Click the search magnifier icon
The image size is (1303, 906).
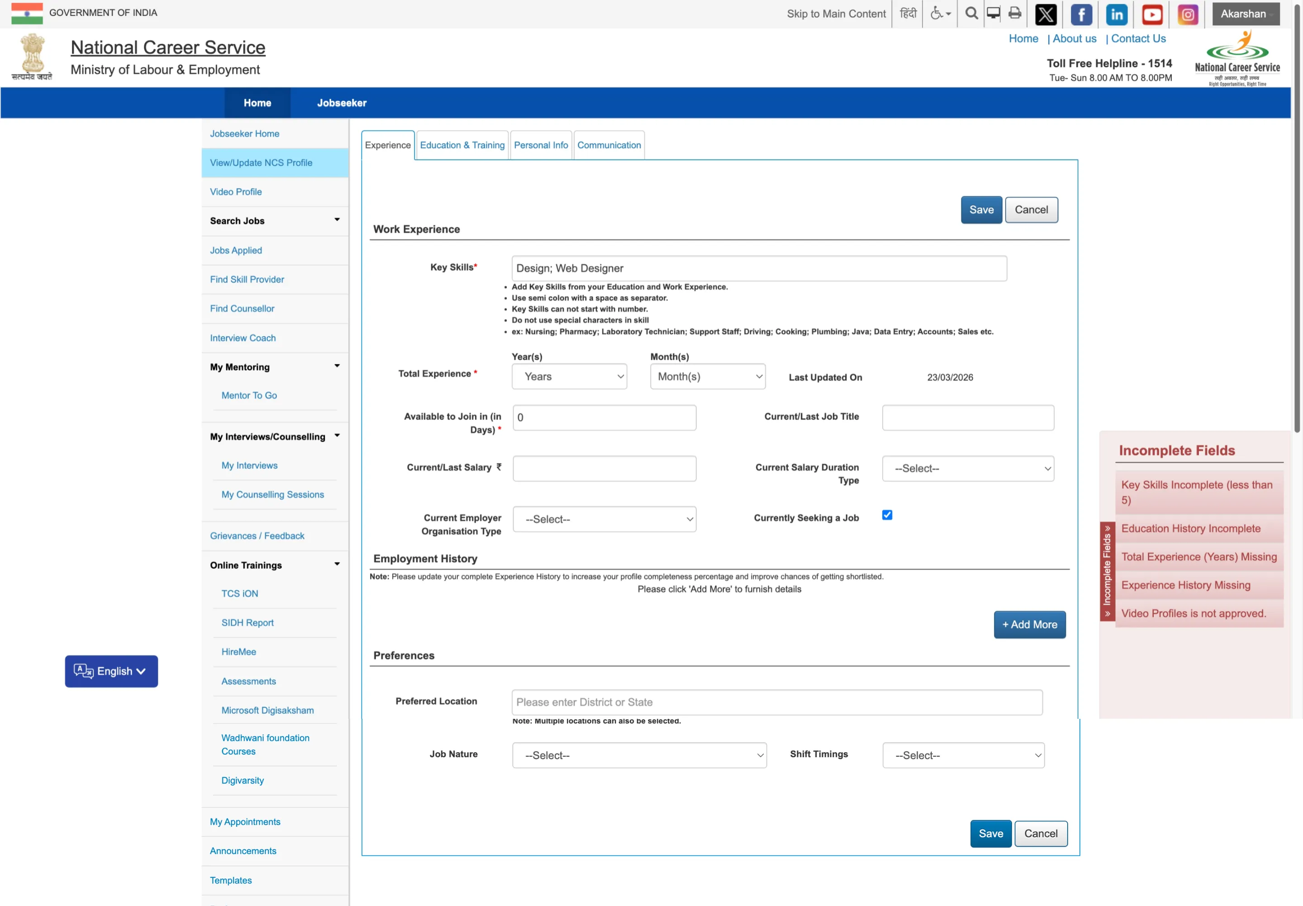click(x=971, y=14)
